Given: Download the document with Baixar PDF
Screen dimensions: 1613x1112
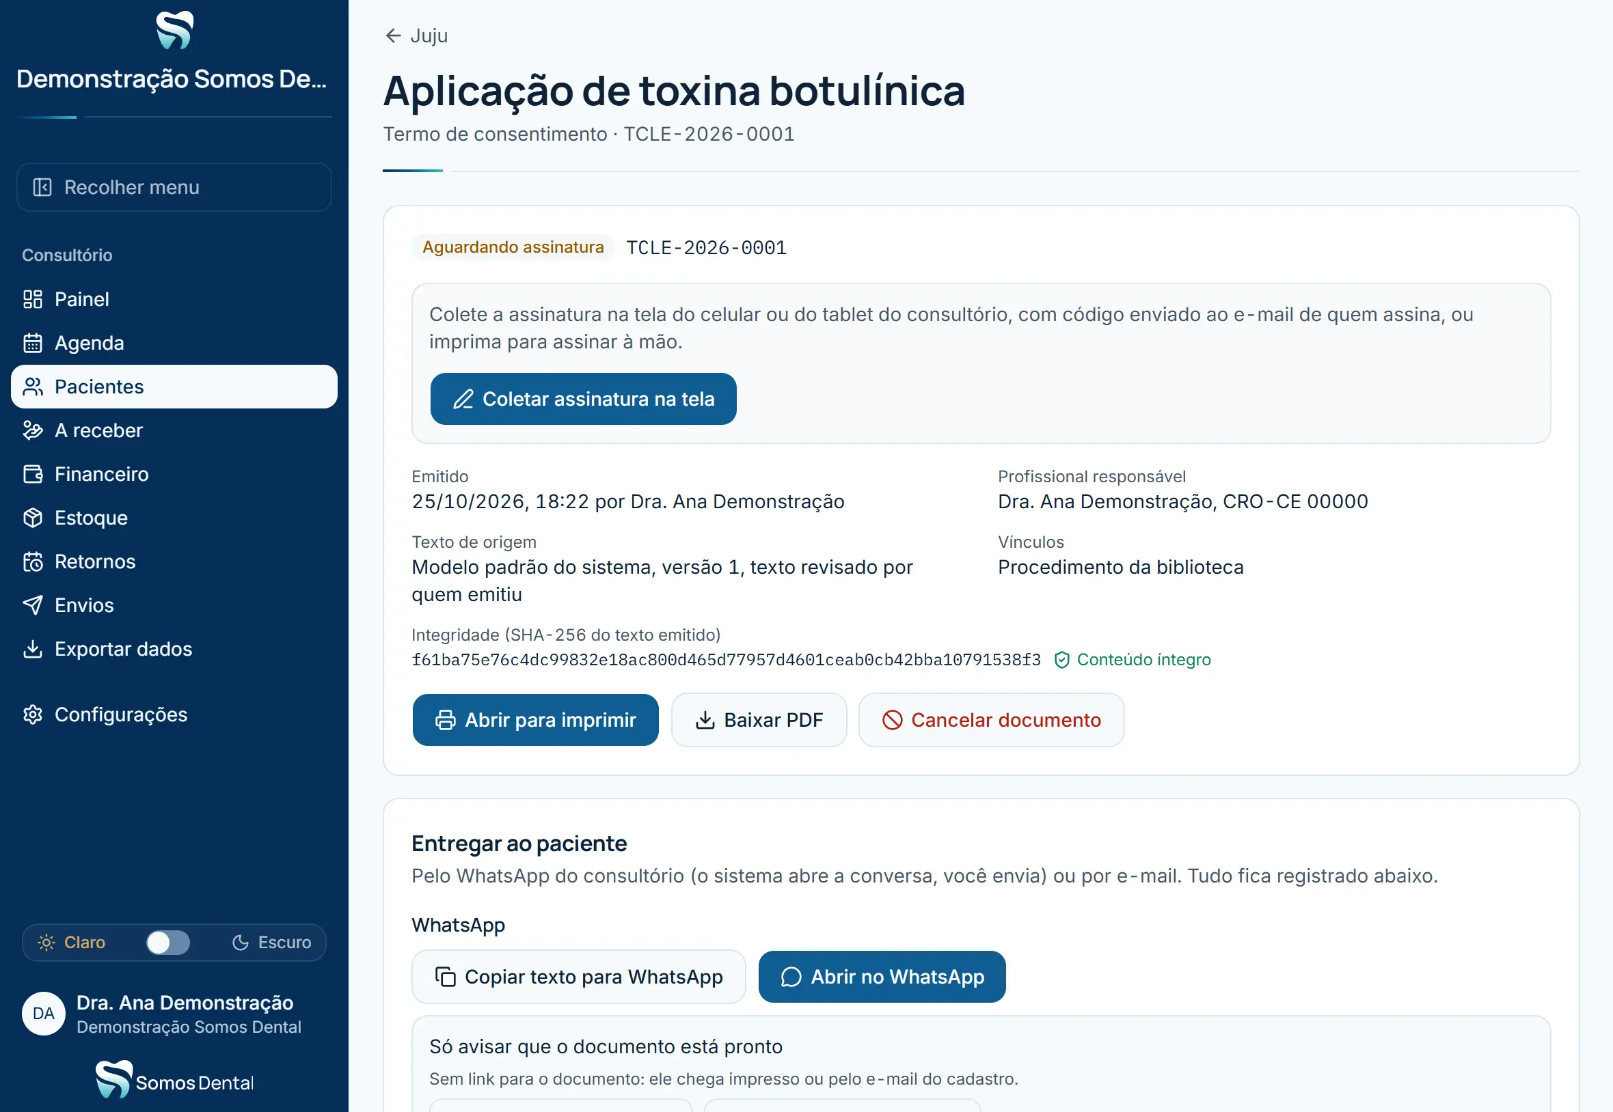Looking at the screenshot, I should pos(759,720).
